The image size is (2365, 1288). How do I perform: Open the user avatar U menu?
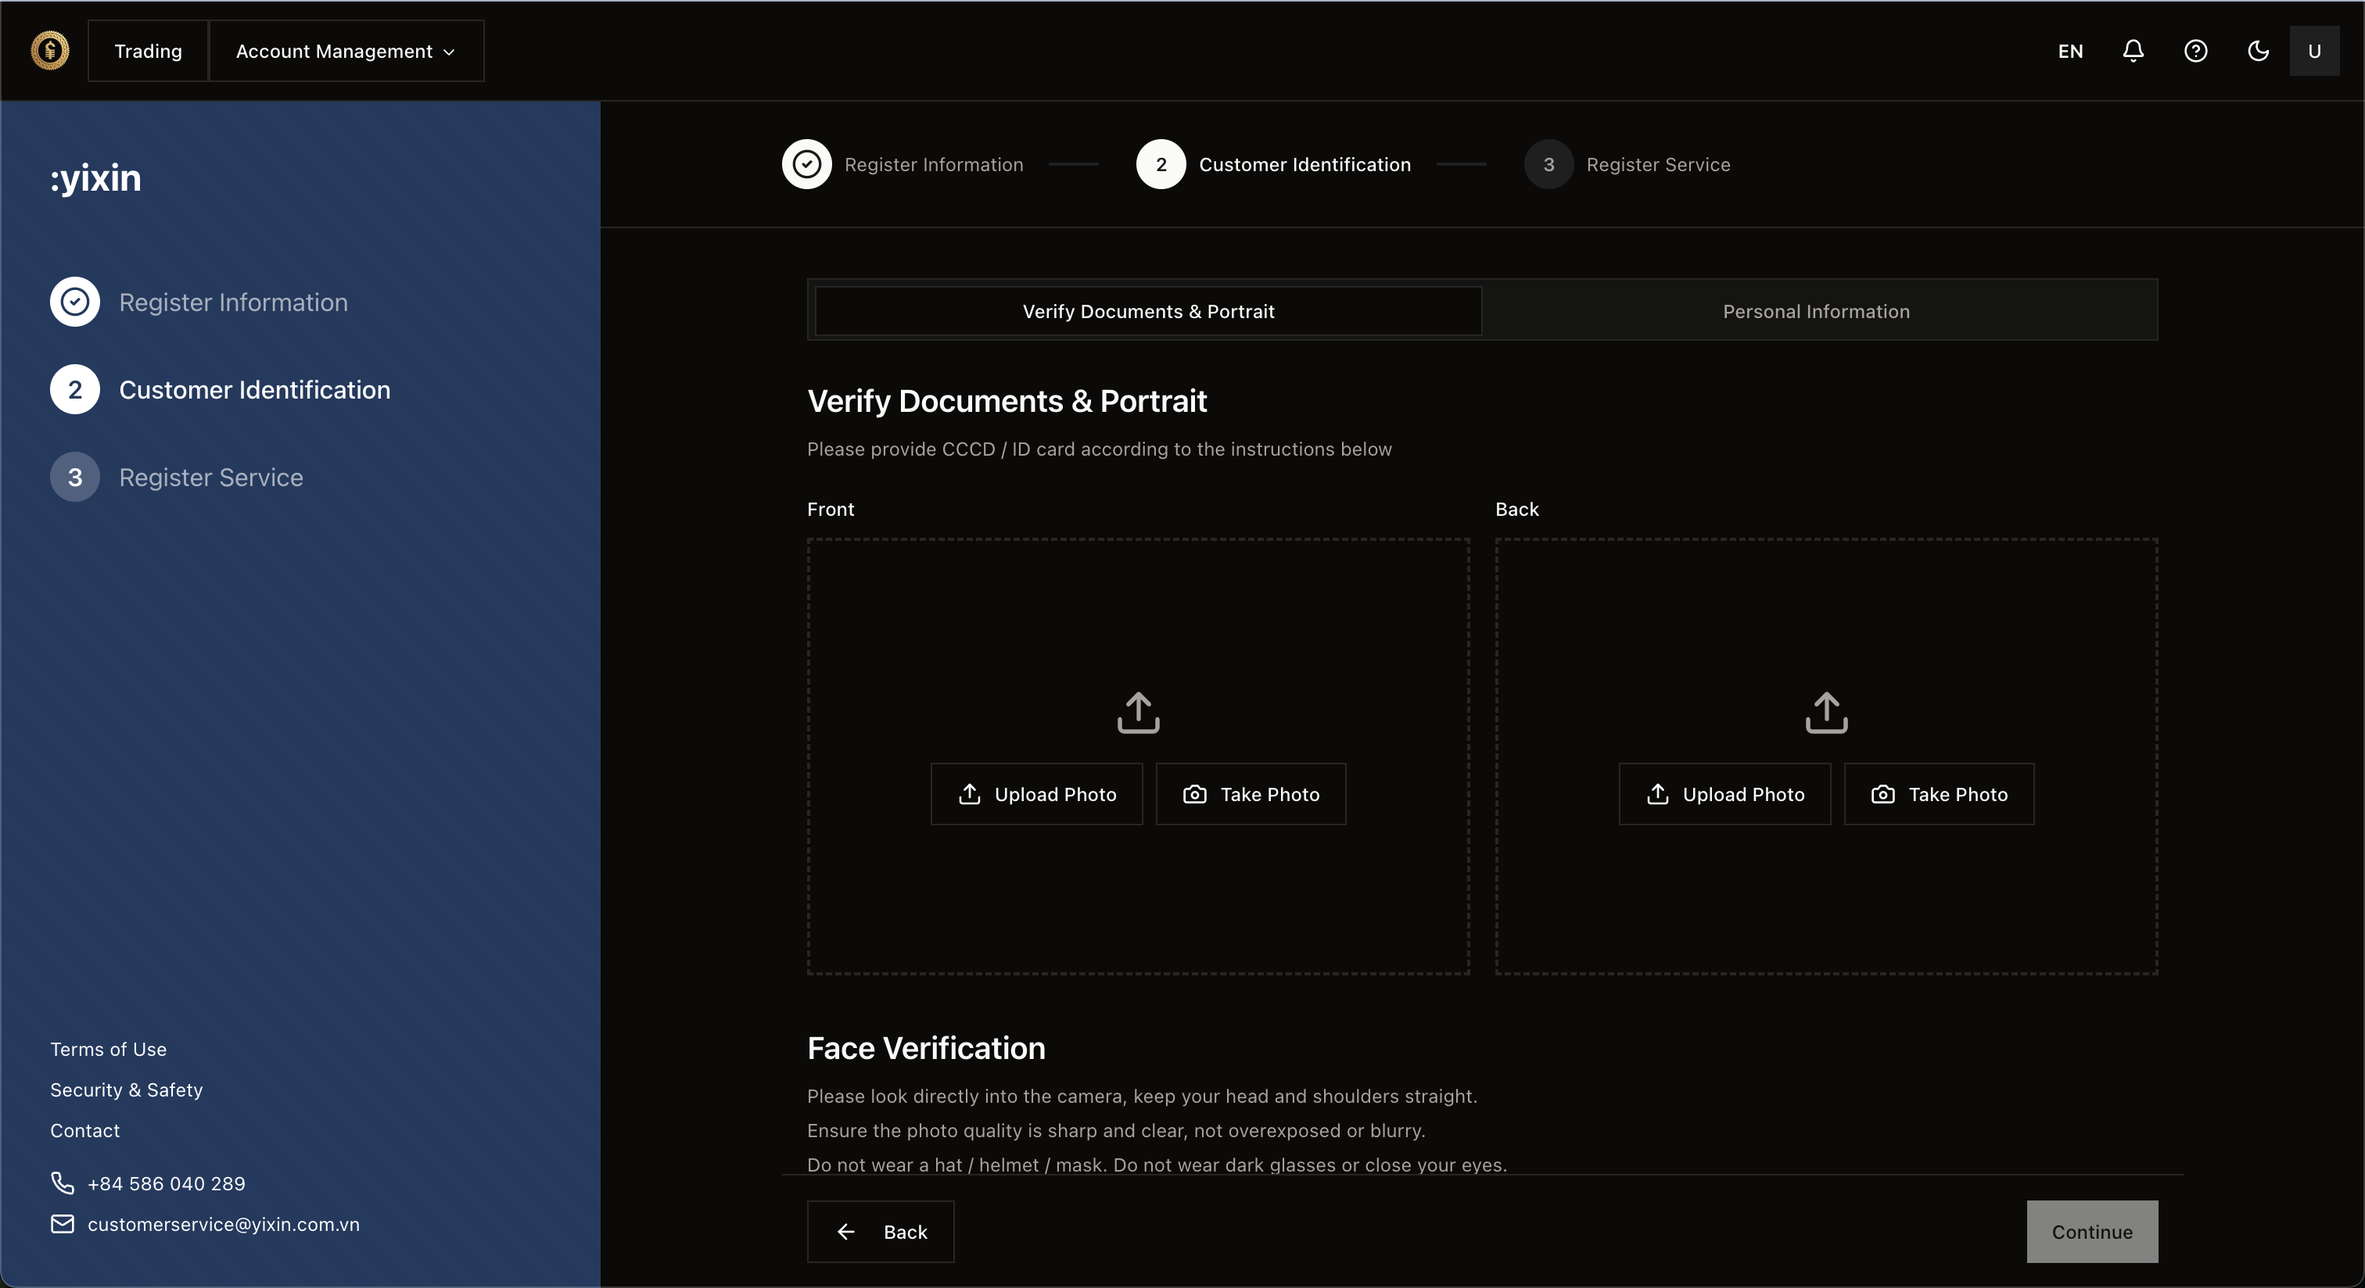pos(2313,51)
